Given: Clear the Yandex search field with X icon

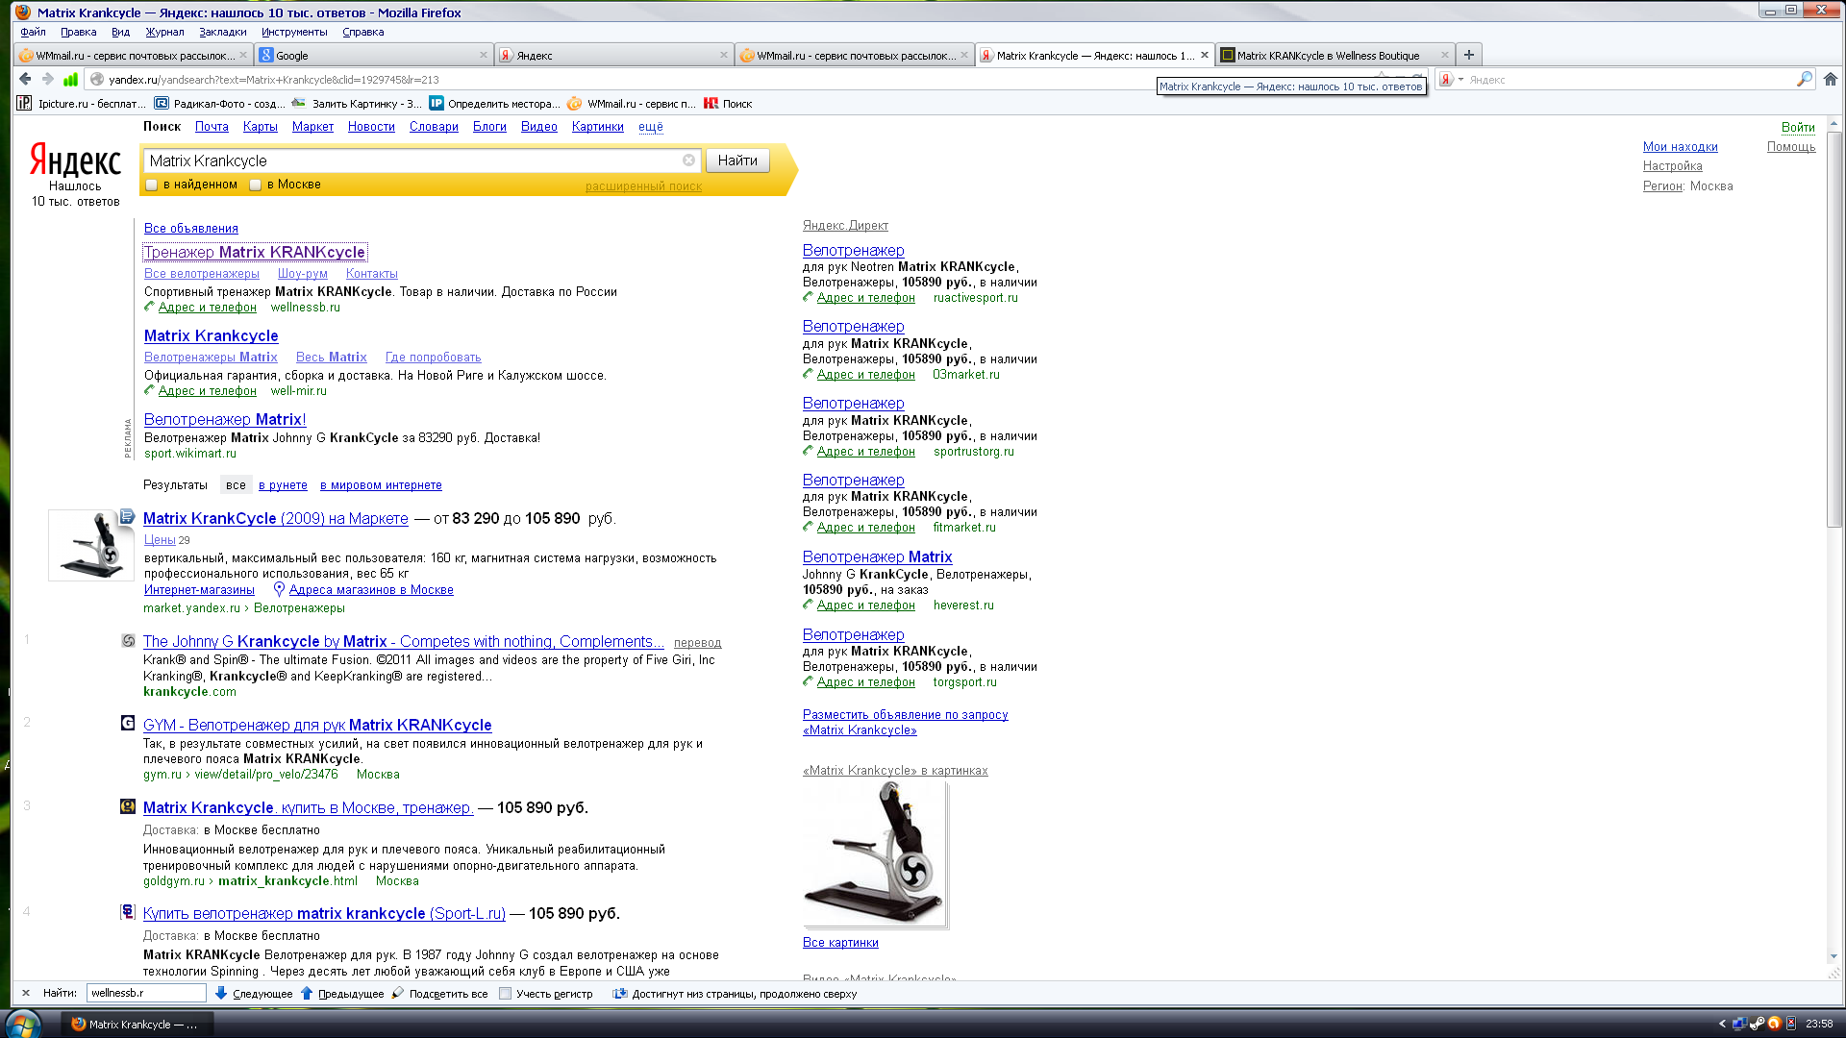Looking at the screenshot, I should click(x=688, y=161).
